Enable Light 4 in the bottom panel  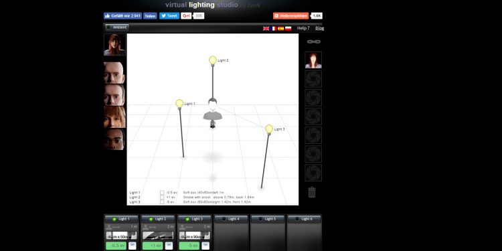click(231, 219)
